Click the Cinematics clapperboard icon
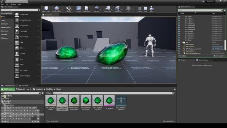The image size is (227, 128). pyautogui.click(x=117, y=9)
